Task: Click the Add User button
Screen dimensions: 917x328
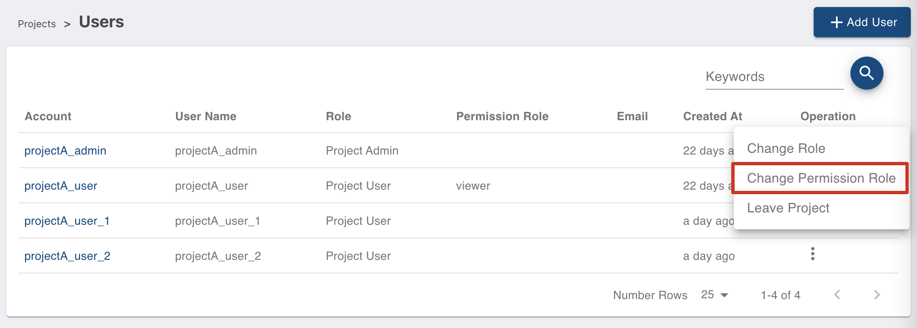Action: [x=862, y=22]
